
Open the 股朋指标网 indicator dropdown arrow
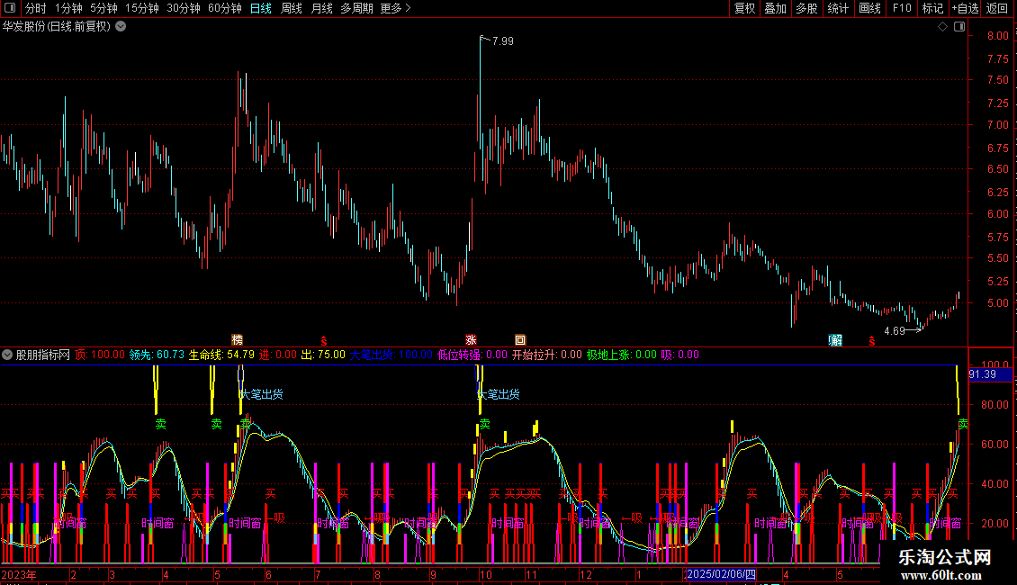7,355
